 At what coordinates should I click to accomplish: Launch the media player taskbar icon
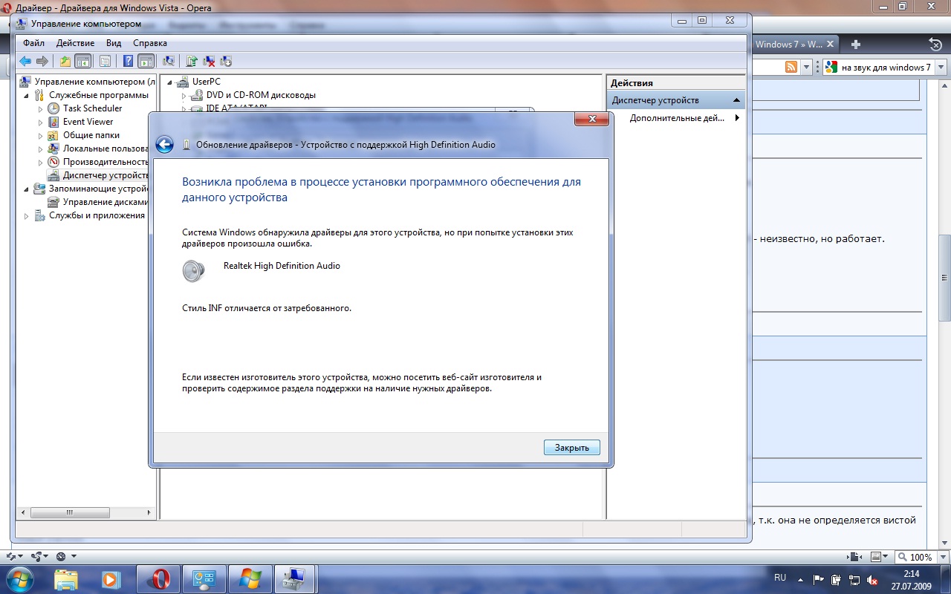coord(110,578)
